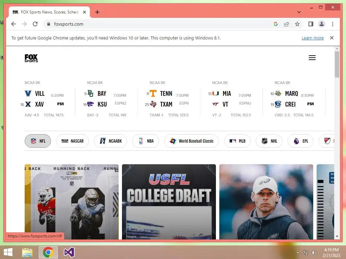346x259 pixels.
Task: Click the TOTAL 148 text
Action: click(x=117, y=115)
